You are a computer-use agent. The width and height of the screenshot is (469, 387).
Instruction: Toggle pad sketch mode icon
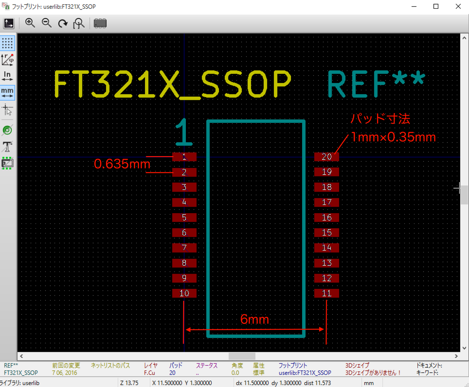[7, 130]
